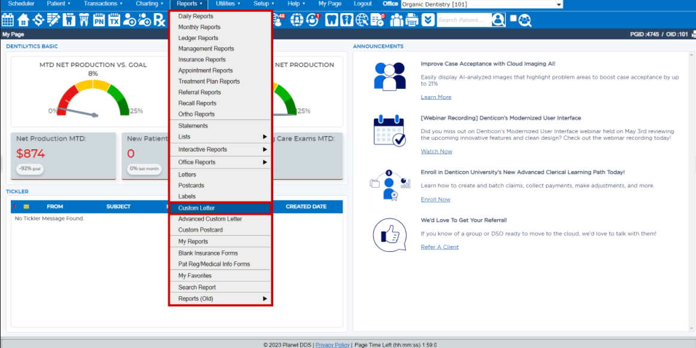Open the tooth clipboard charting icon
Viewport: 696px width, 348px height.
69,20
